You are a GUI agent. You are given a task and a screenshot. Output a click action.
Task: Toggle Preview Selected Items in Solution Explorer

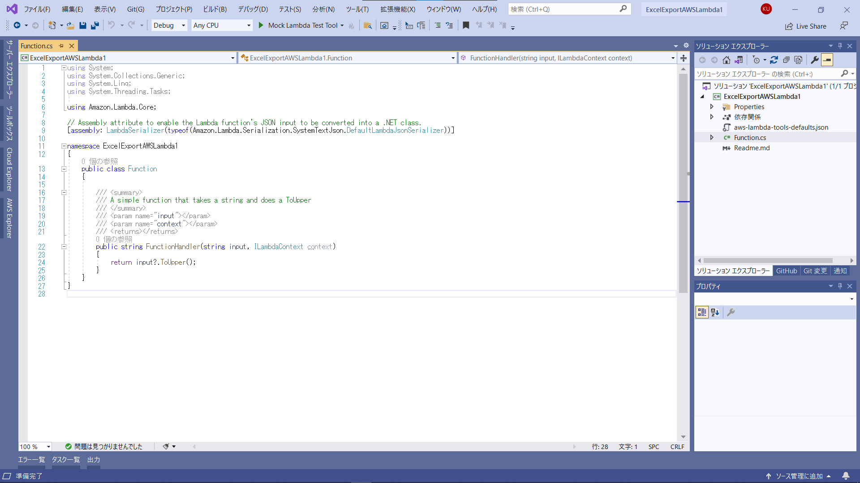tap(827, 60)
